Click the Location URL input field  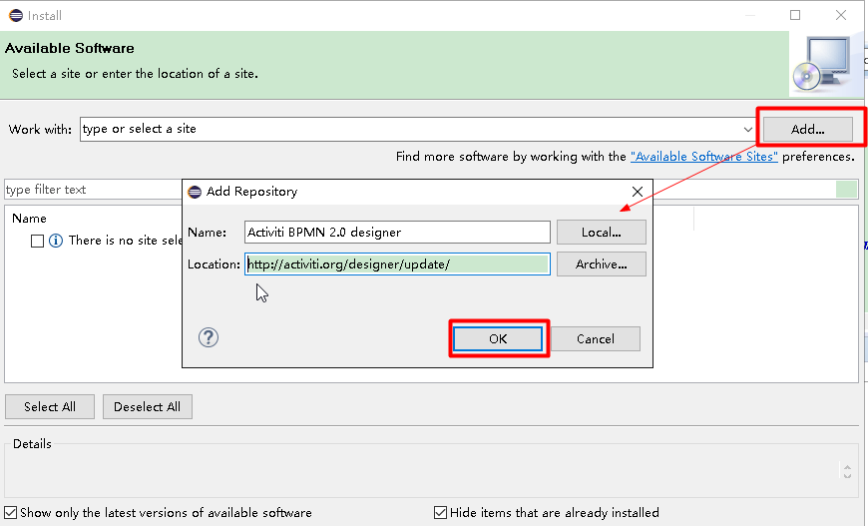tap(397, 264)
